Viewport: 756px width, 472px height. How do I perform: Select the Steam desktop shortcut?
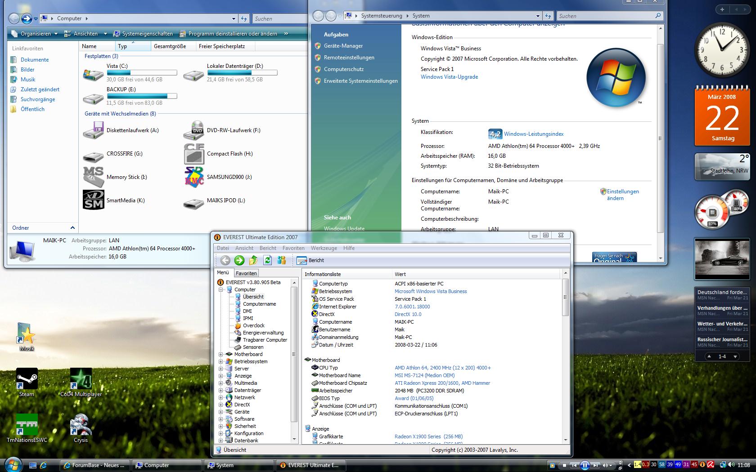(27, 383)
